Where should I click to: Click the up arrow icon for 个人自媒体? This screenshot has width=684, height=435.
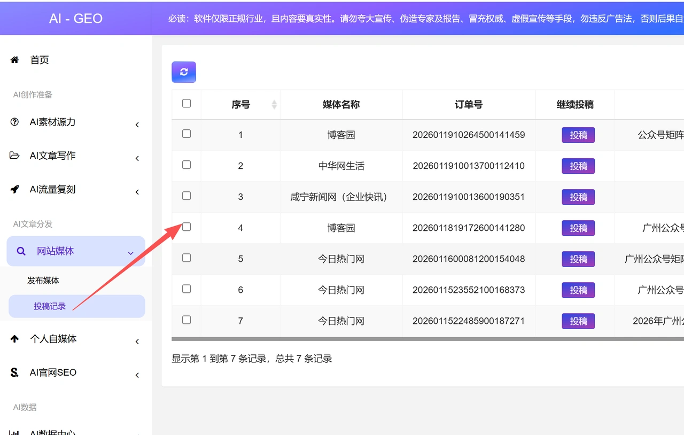(14, 339)
